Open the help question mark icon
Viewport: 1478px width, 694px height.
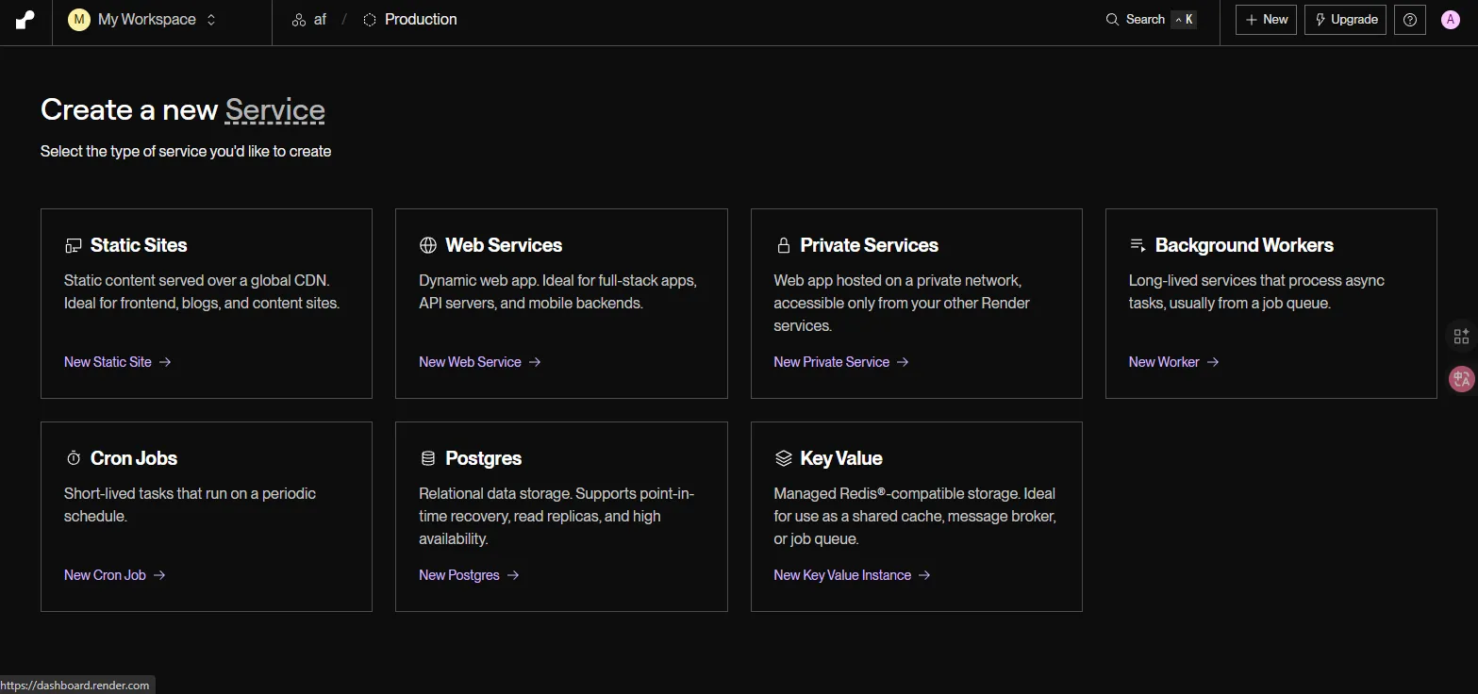(x=1409, y=20)
